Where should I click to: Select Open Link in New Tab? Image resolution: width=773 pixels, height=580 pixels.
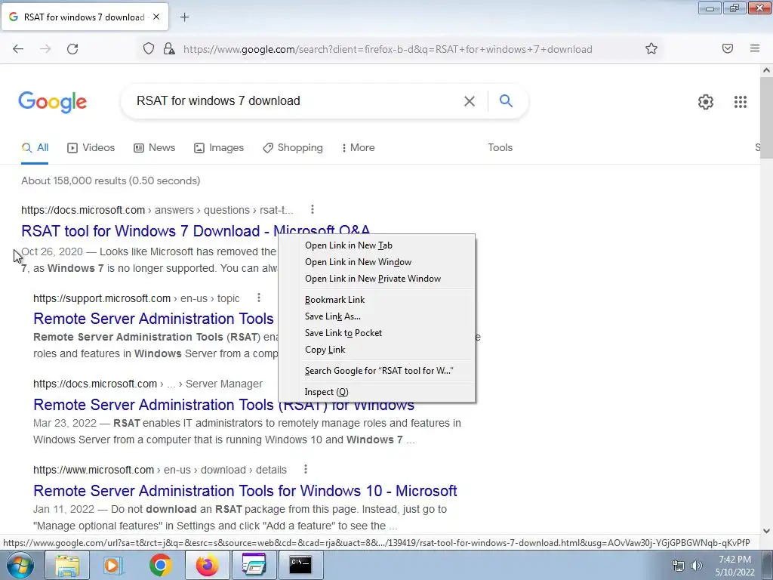coord(377,245)
